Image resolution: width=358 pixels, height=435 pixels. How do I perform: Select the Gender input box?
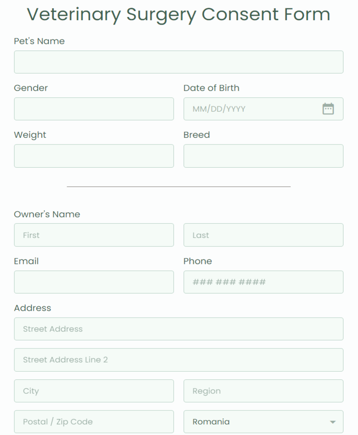(94, 109)
